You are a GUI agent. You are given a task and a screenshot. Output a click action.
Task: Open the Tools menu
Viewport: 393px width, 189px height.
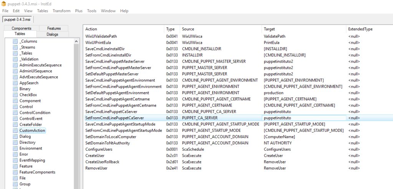[x=92, y=11]
